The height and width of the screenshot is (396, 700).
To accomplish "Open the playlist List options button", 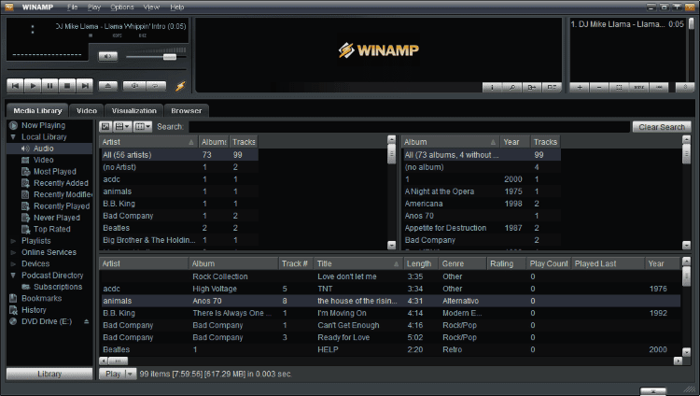I will [659, 87].
